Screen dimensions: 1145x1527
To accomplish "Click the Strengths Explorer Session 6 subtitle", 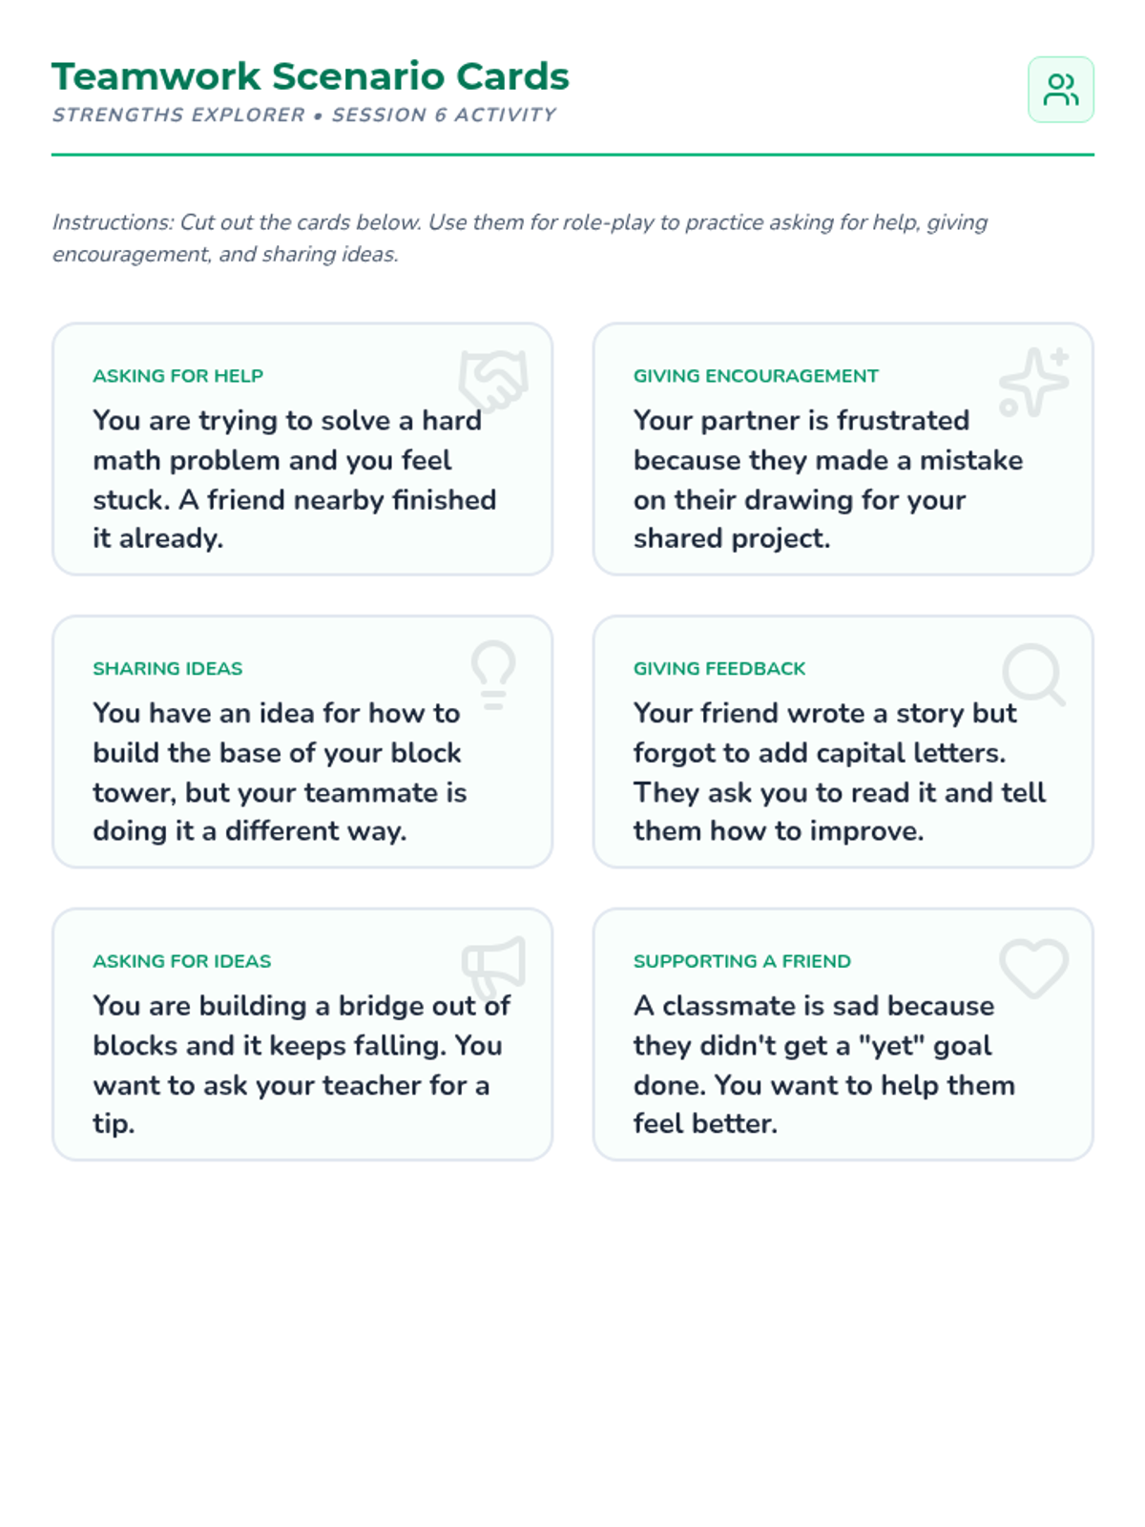I will 303,115.
